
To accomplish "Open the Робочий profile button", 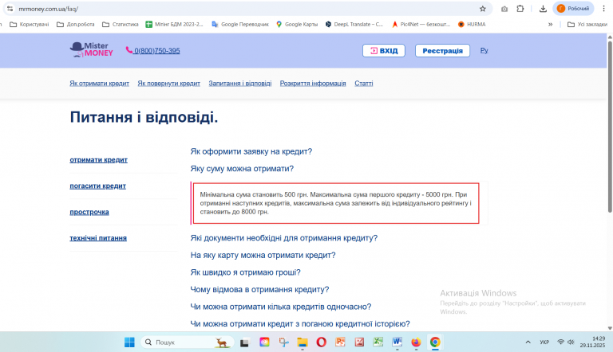I will (x=573, y=9).
